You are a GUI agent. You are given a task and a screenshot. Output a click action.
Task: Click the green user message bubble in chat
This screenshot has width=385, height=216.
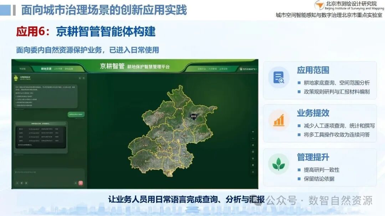(76, 114)
